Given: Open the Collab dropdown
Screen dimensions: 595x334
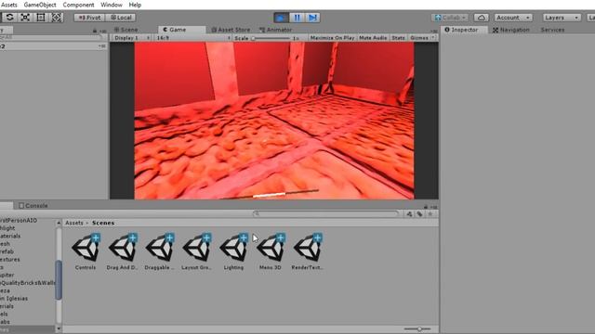Looking at the screenshot, I should [450, 18].
